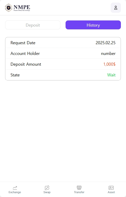Screen dimensions: 126x197
Task: Click the Asset label in bottom navigation
Action: click(111, 192)
